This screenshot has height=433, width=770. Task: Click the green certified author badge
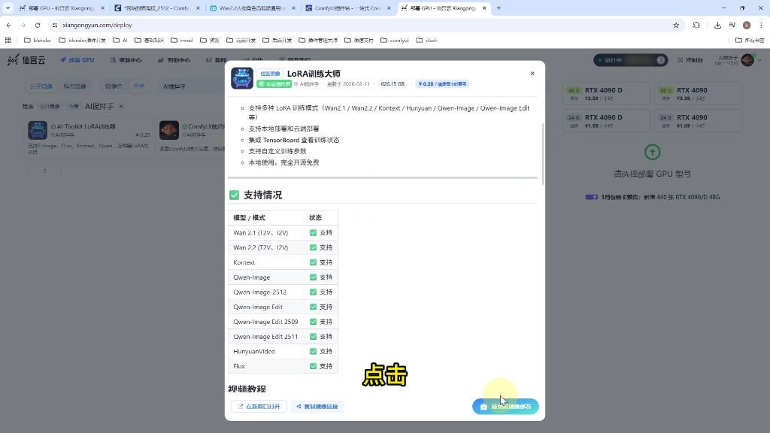(x=274, y=84)
